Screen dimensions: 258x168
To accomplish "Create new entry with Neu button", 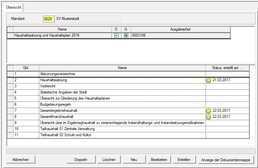I will point(134,160).
